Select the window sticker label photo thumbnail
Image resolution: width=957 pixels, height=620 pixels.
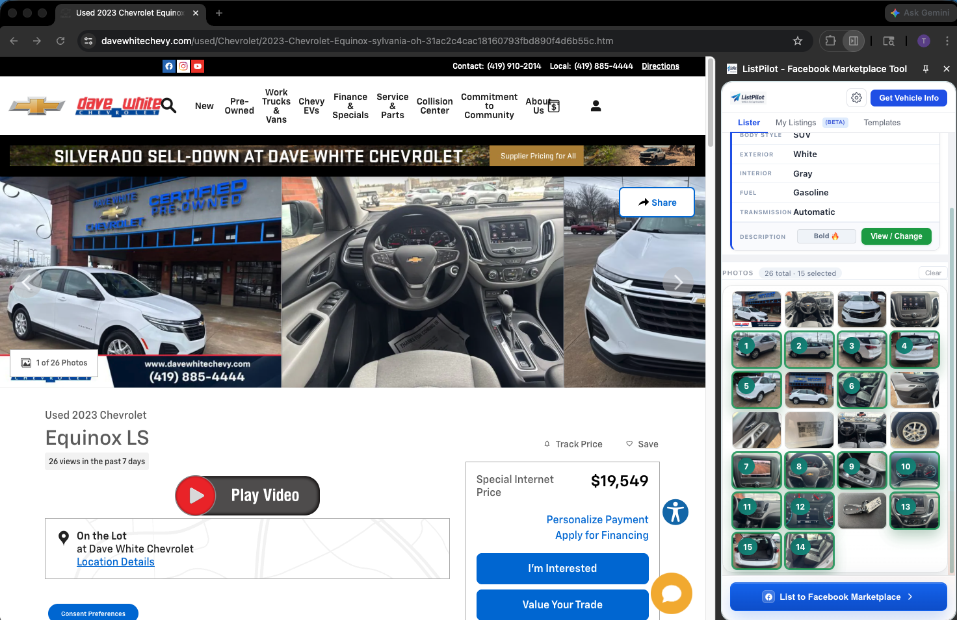point(809,430)
